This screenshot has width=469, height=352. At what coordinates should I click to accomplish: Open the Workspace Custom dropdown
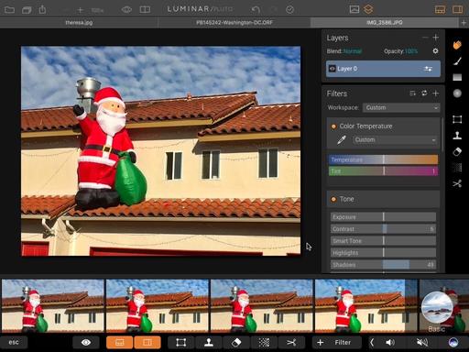[401, 107]
